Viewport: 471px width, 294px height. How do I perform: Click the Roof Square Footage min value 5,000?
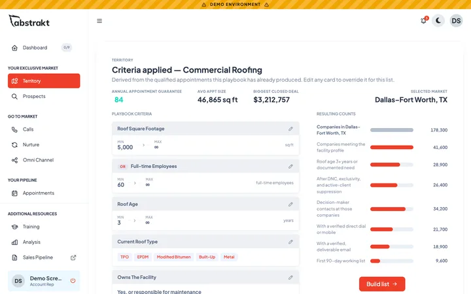point(125,147)
